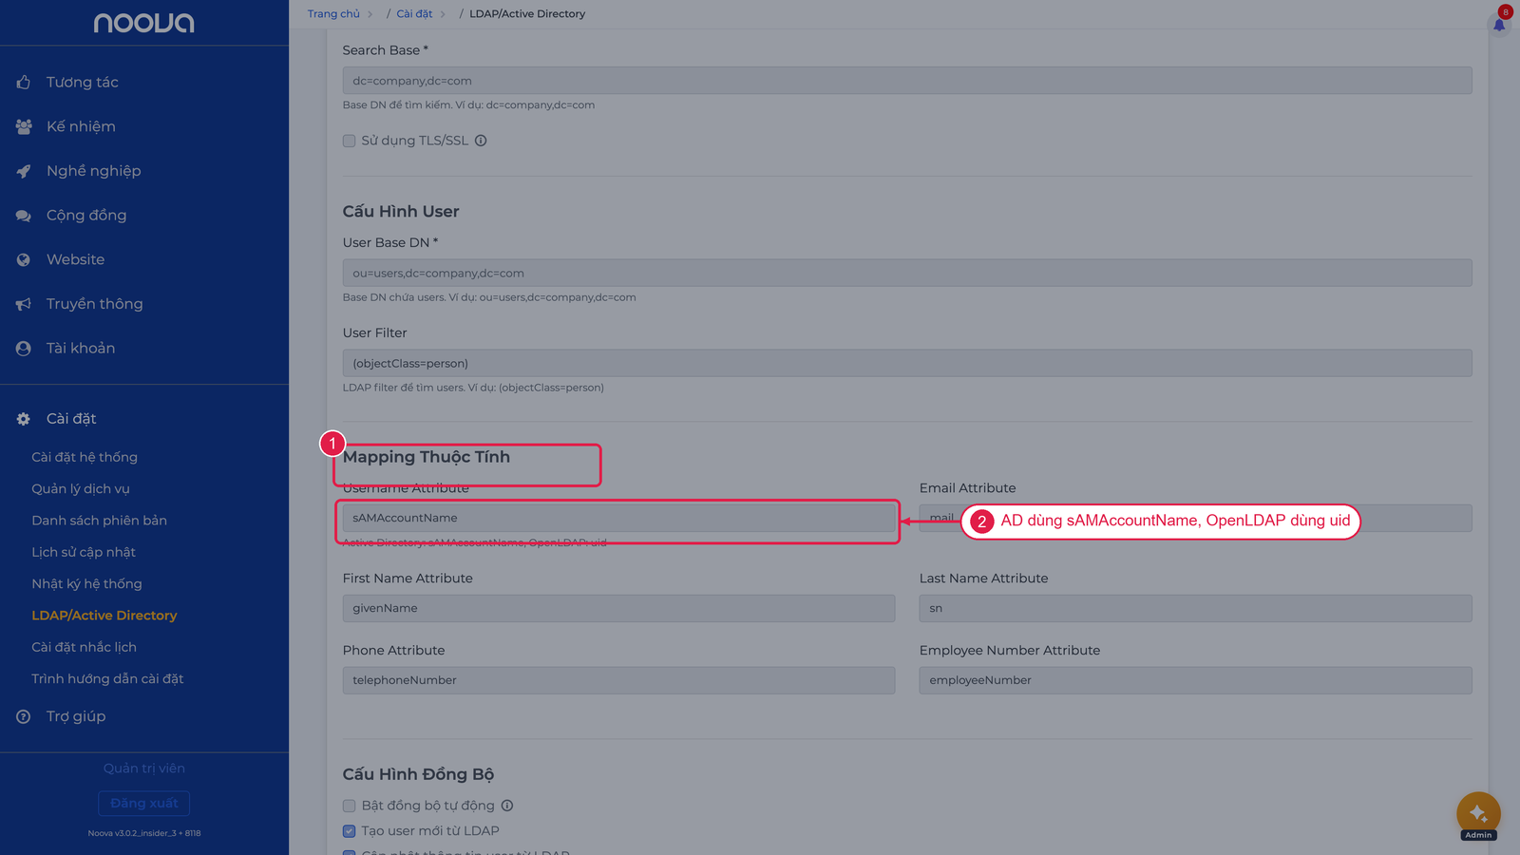Click the User Filter input field
Screen dimensions: 1520x855
[x=907, y=363]
